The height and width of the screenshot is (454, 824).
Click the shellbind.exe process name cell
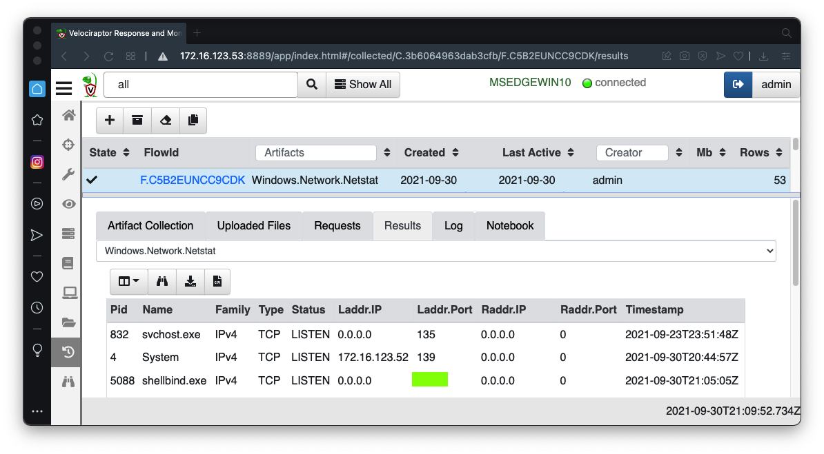[174, 380]
